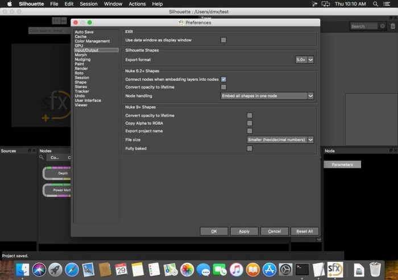The image size is (398, 280).
Task: Open Silhouette sfx icon in dock
Action: 335,270
